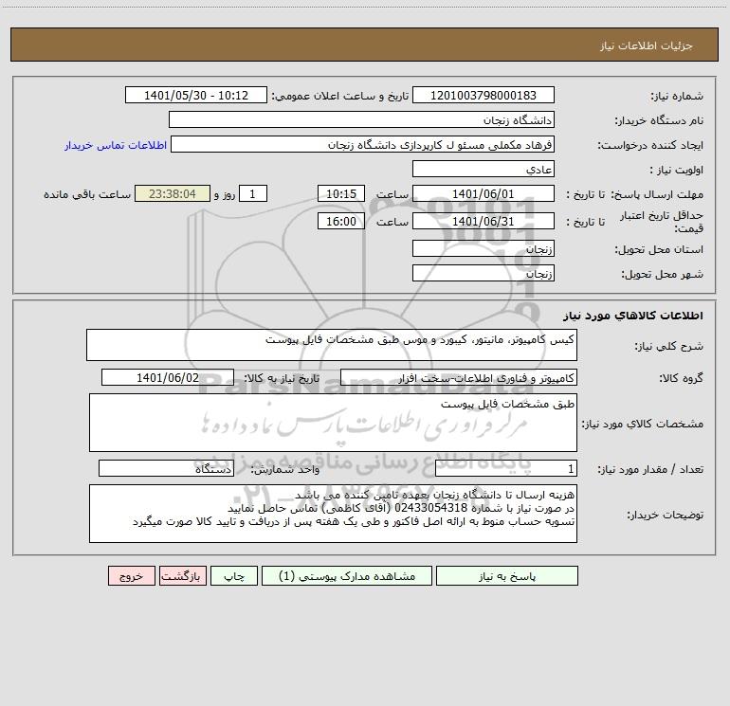This screenshot has height=706, width=730.
Task: Click delivery city field 'زنجان'
Action: [x=484, y=273]
